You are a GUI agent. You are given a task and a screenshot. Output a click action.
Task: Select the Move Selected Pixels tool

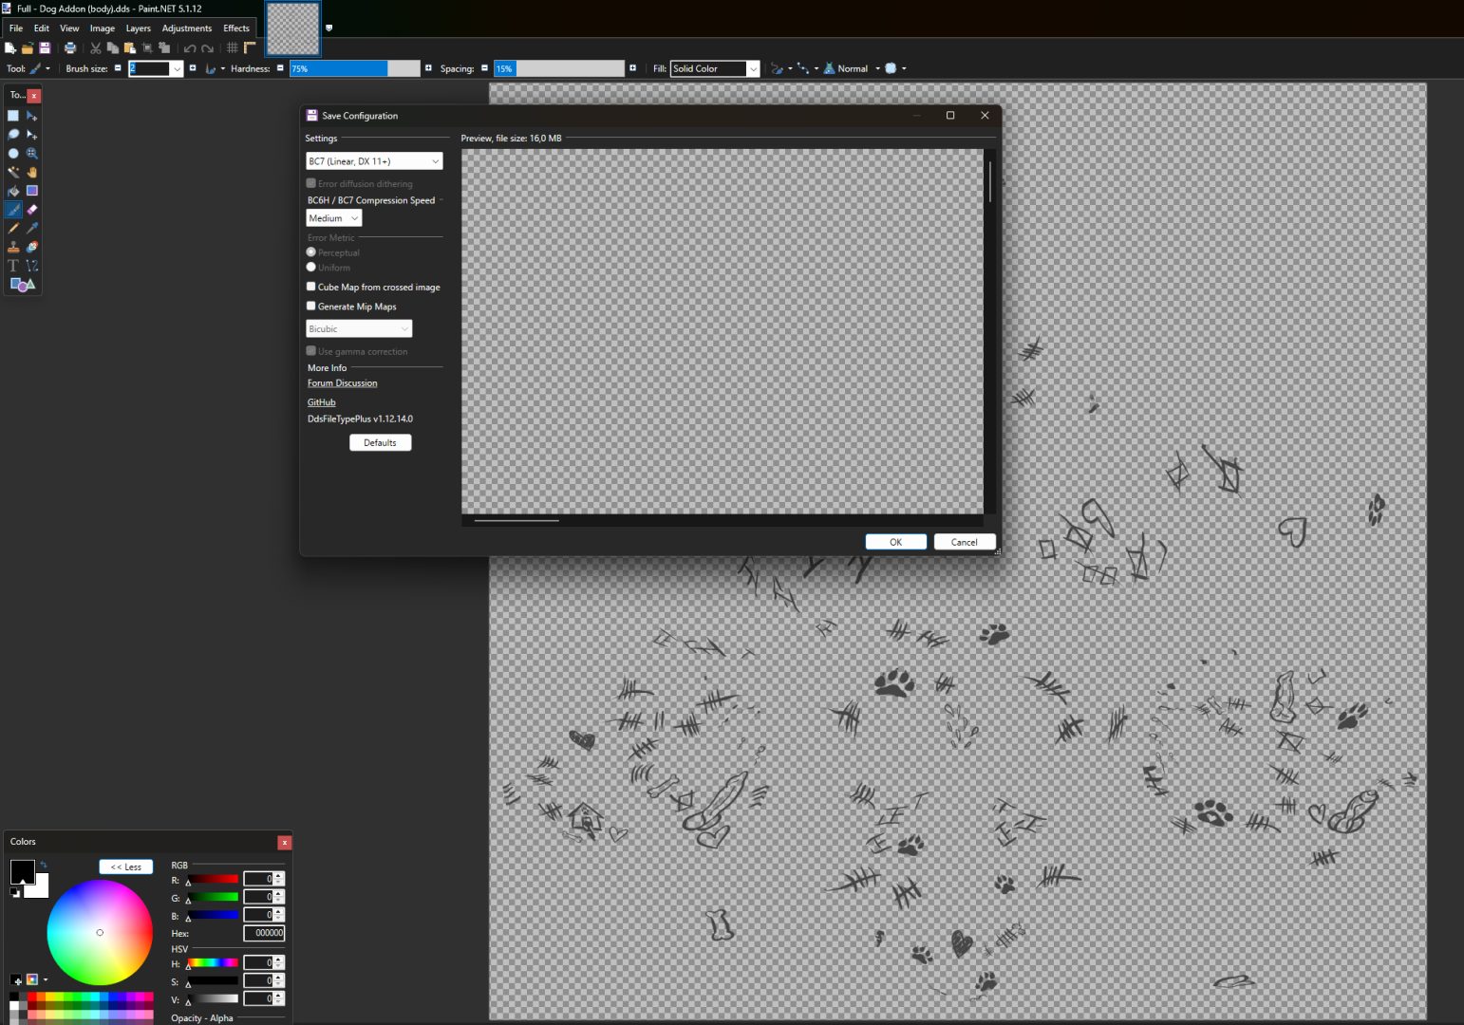(x=32, y=116)
